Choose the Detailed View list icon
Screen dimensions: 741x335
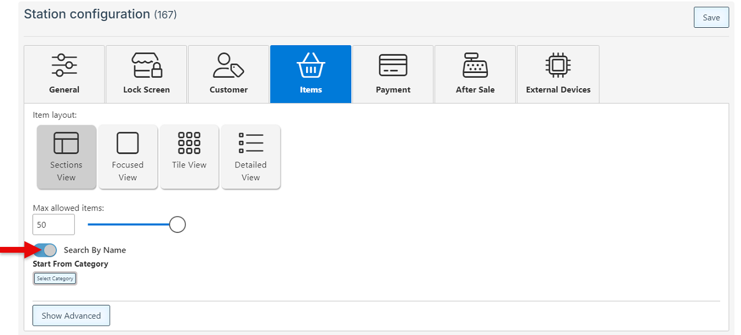pos(251,142)
